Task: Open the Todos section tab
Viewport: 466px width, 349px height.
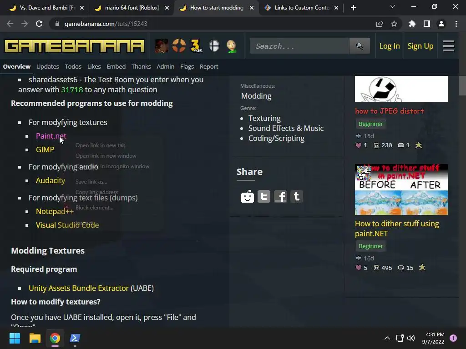Action: pos(73,66)
